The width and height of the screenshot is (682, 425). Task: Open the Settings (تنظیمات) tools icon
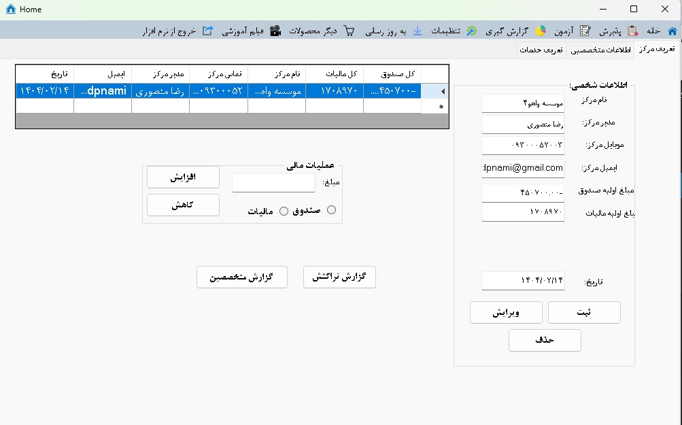click(471, 31)
